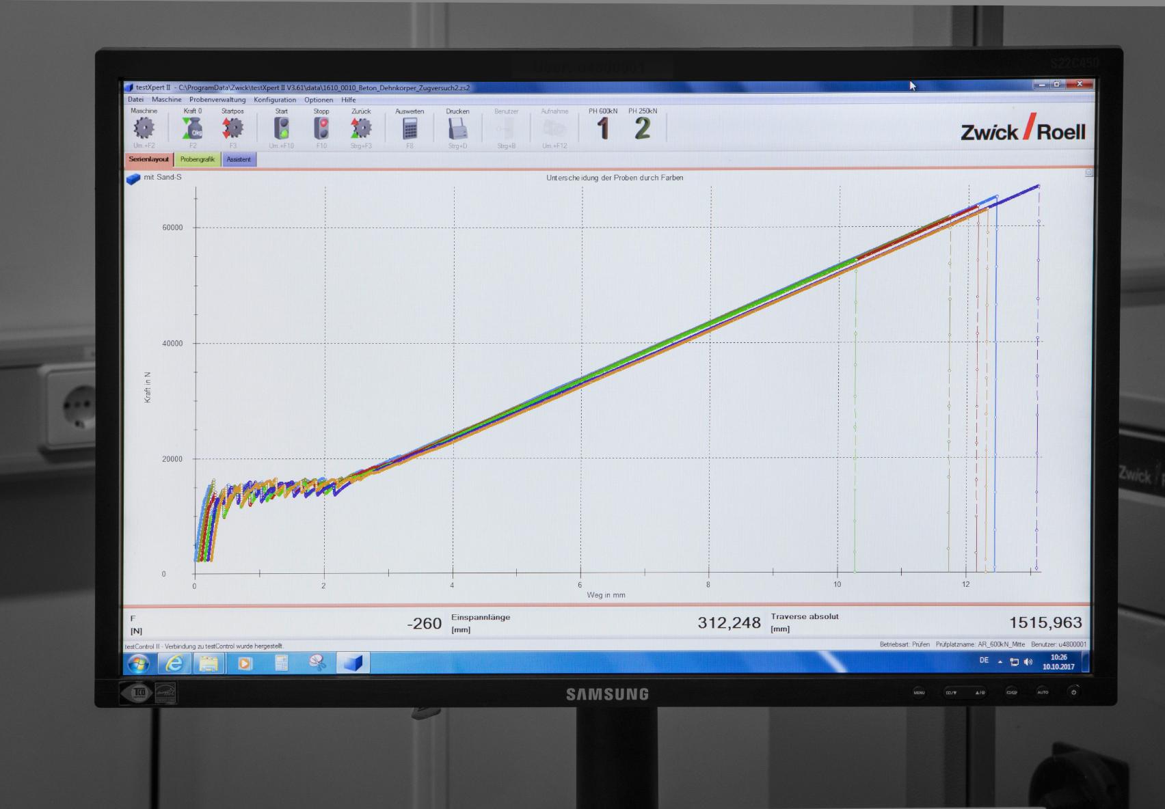Click status text 'Betriebsart: Prüfen'

point(905,644)
